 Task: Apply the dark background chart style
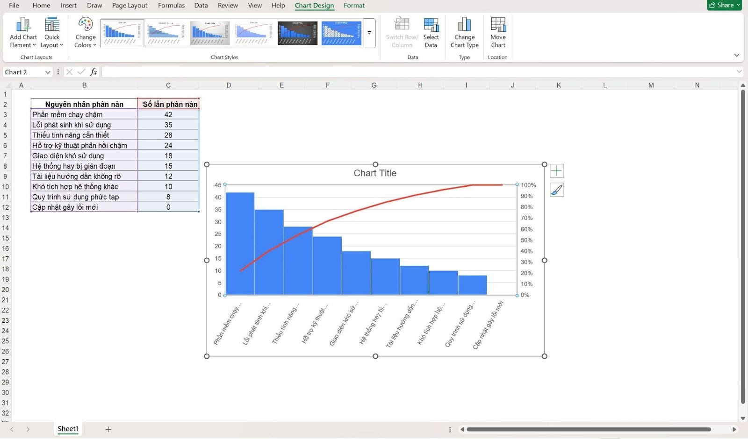click(297, 33)
